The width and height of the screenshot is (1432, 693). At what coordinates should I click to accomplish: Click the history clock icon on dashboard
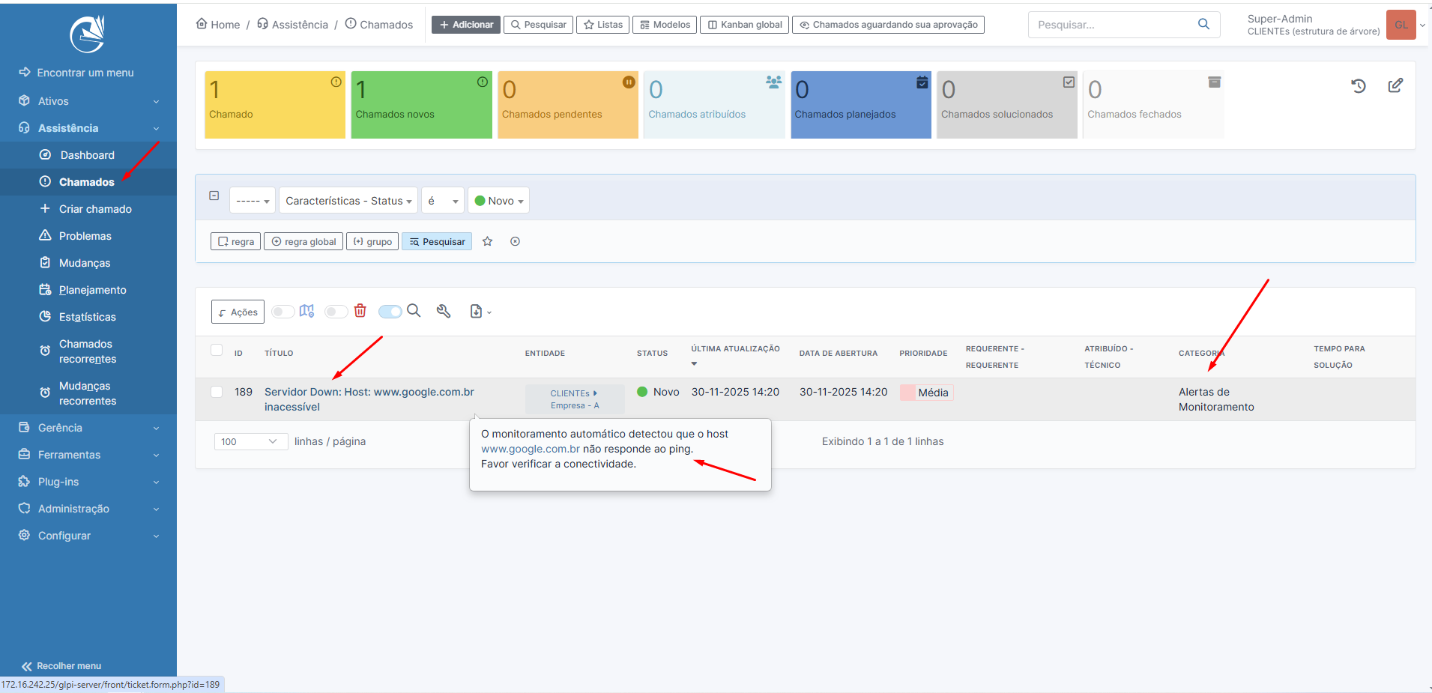(x=1359, y=86)
